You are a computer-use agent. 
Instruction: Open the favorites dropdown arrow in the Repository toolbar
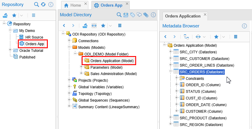21,16
